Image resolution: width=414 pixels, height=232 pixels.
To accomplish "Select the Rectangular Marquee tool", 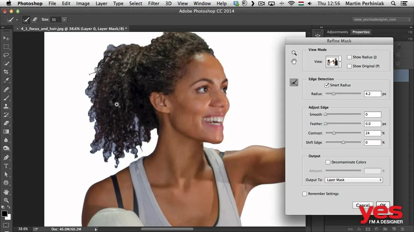I will tap(6, 47).
